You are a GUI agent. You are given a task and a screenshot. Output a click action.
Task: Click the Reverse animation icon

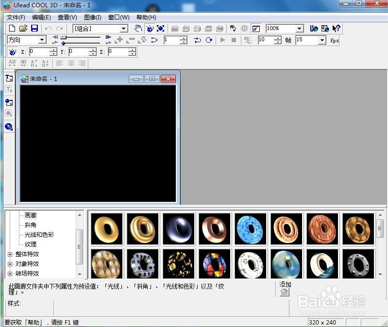[142, 40]
